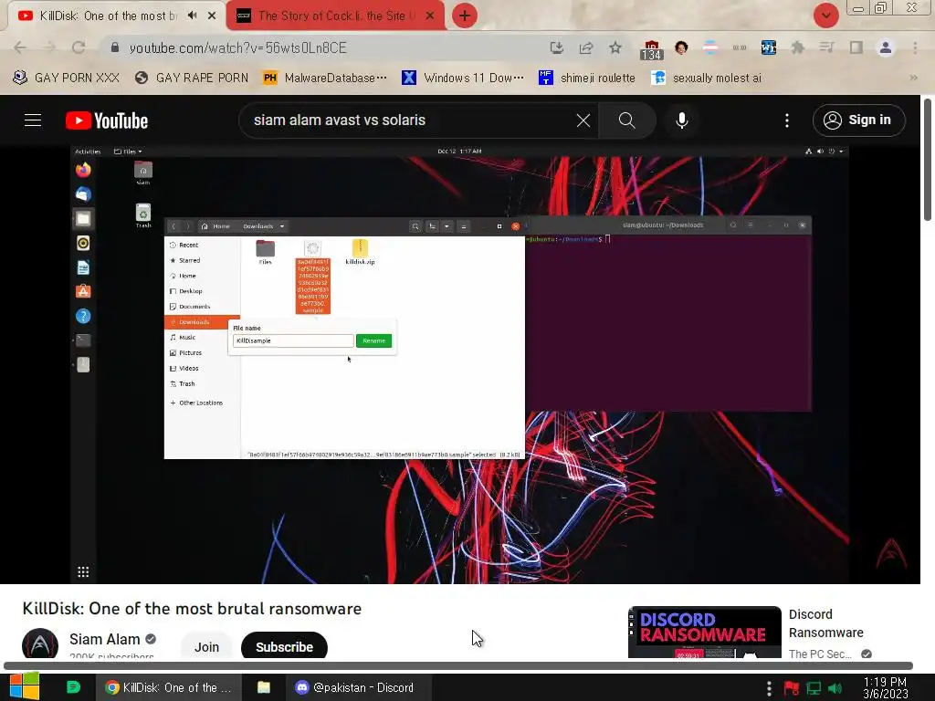The height and width of the screenshot is (701, 935).
Task: Open YouTube settings three-dot menu
Action: 786,120
